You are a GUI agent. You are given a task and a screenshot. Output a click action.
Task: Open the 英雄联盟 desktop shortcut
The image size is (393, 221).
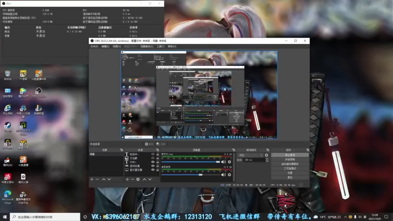tap(39, 110)
